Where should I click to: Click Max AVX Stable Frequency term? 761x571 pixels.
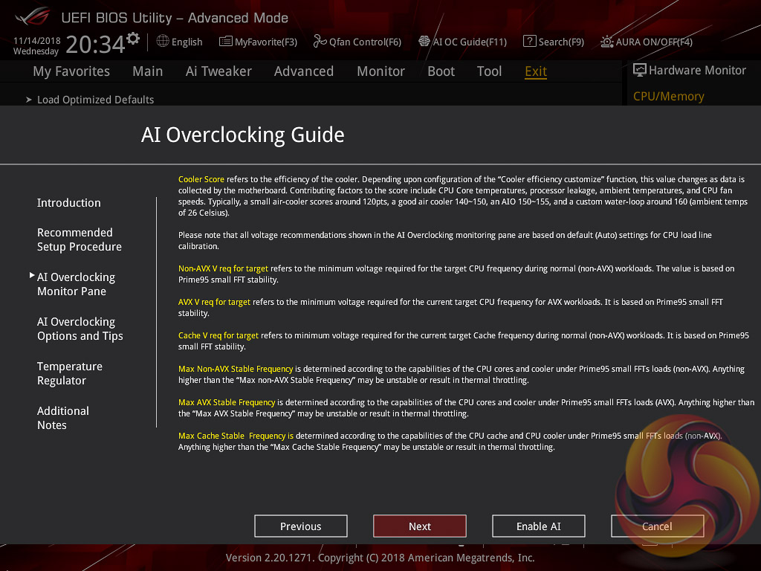(x=227, y=402)
